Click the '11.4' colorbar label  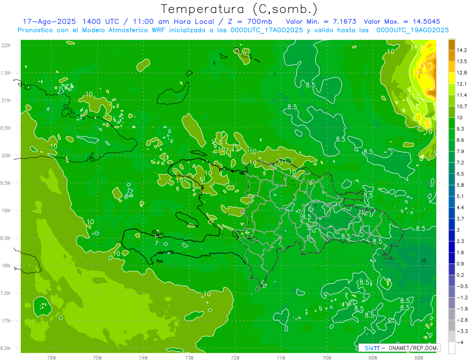pos(462,95)
